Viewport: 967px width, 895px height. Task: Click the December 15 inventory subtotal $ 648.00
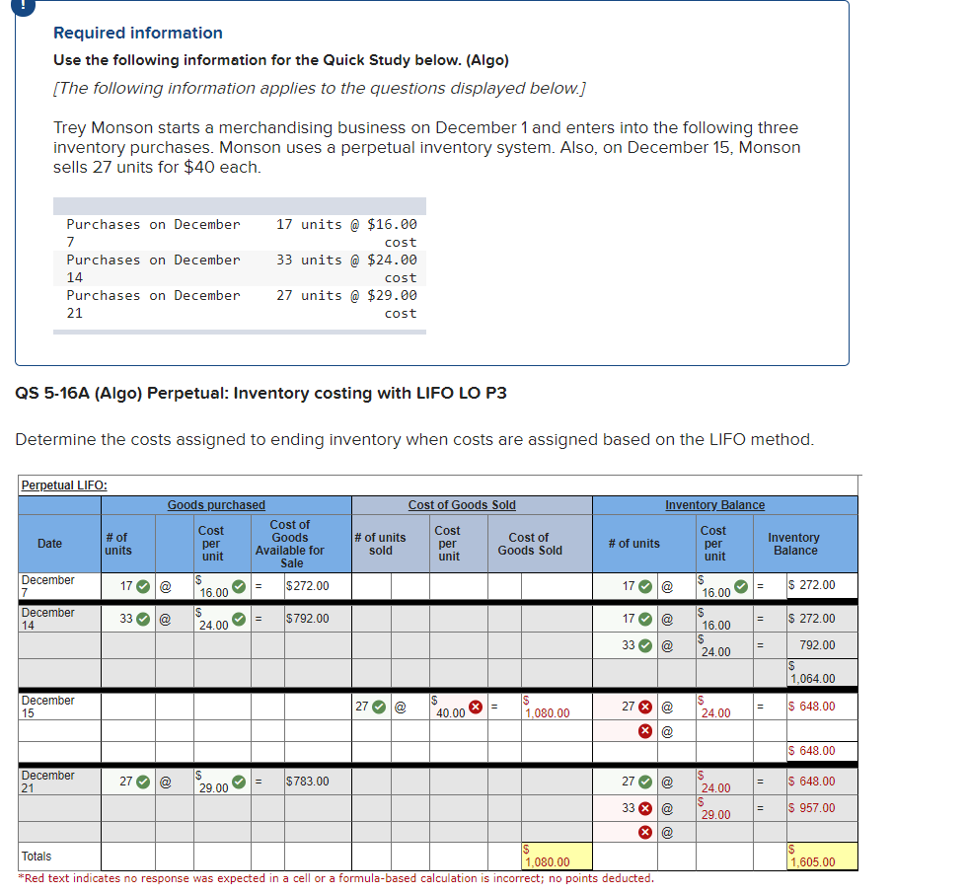(812, 751)
